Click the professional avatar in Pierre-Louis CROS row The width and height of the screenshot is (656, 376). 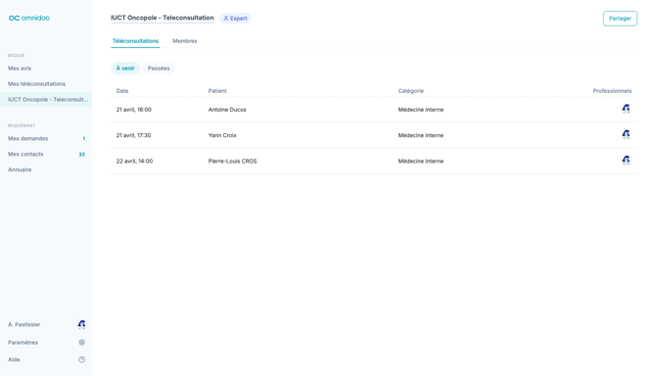[626, 161]
